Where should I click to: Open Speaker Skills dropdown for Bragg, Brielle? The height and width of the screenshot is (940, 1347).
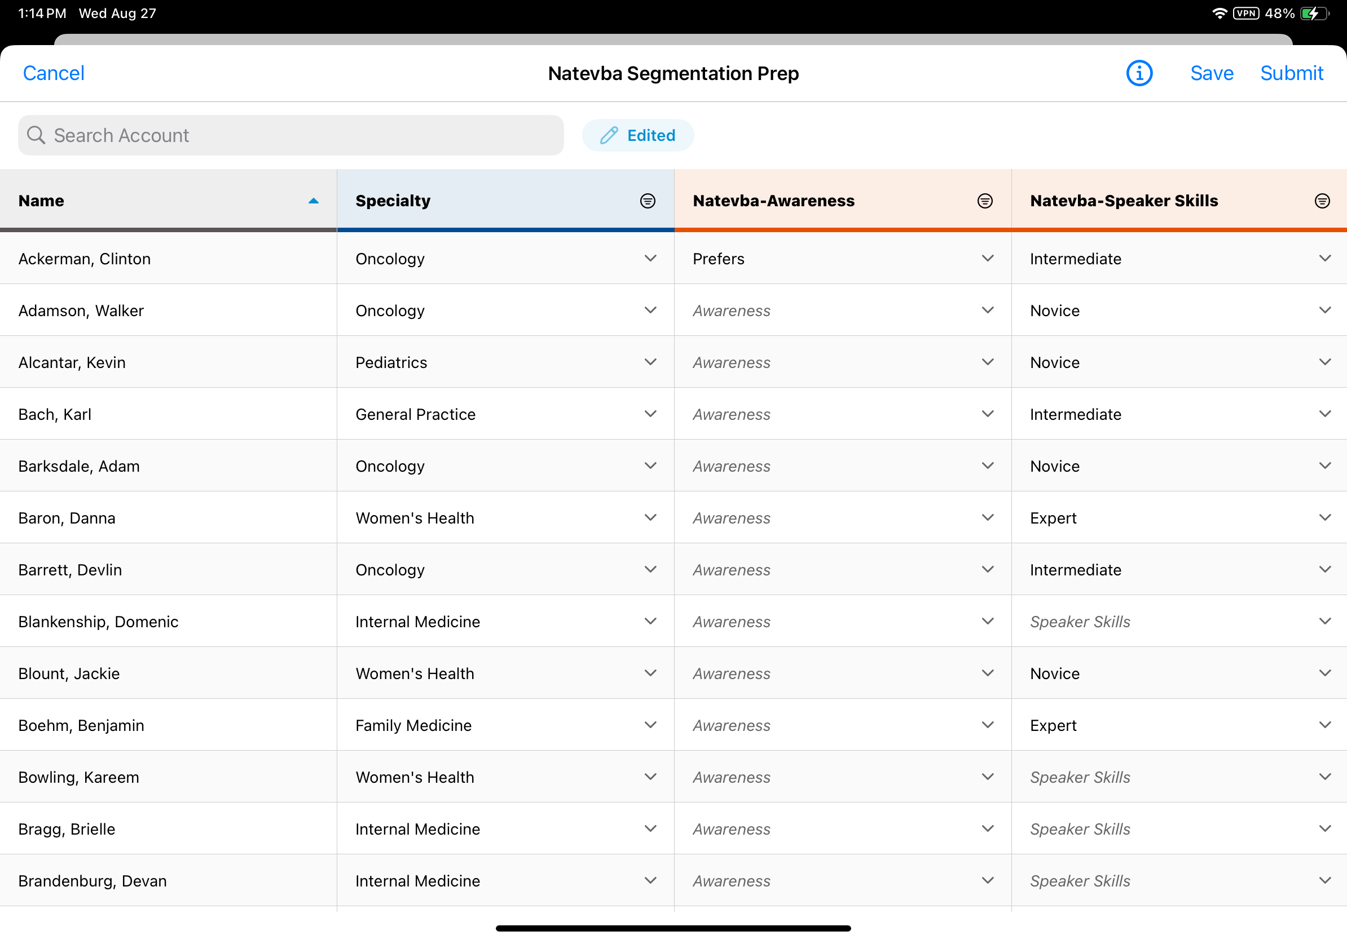1324,828
